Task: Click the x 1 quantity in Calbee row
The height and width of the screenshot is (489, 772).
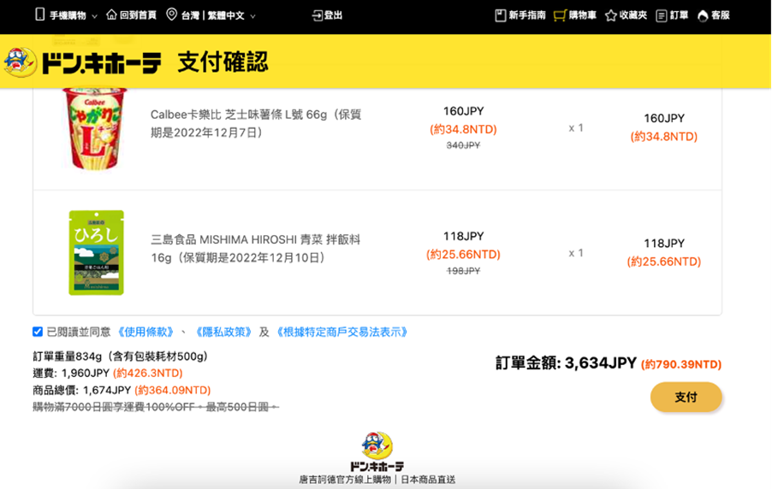Action: (x=576, y=128)
